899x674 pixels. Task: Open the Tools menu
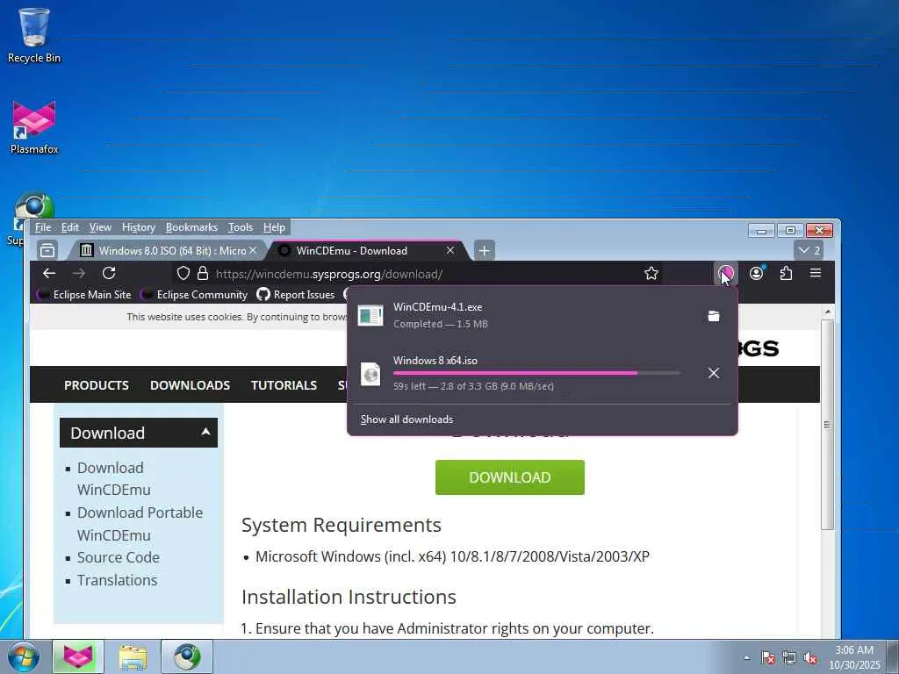(241, 227)
